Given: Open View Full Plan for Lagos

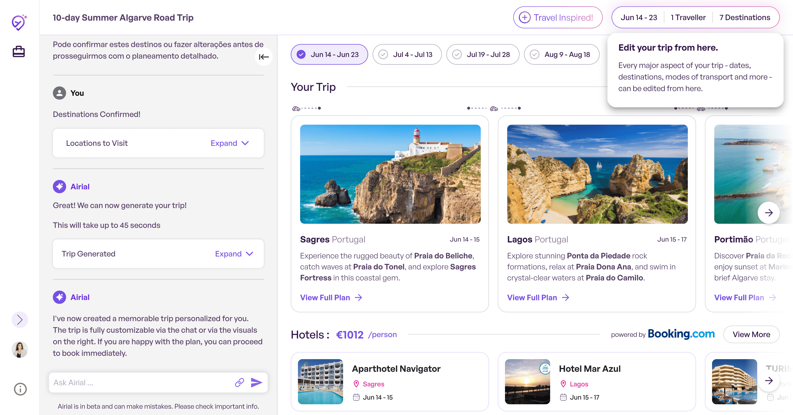Looking at the screenshot, I should click(538, 297).
